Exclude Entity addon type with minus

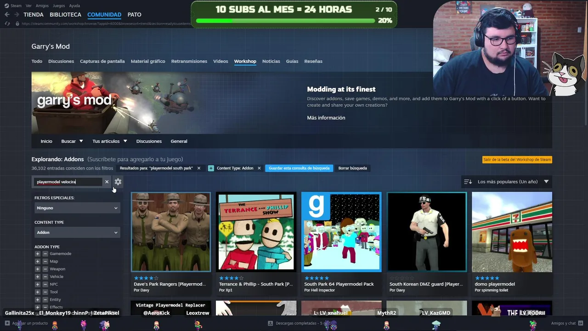[45, 300]
